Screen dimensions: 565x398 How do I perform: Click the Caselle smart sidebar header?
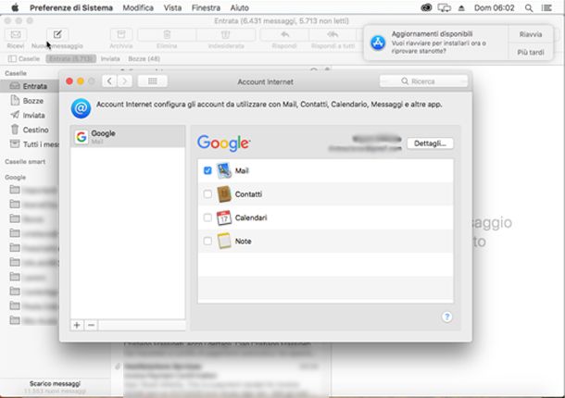click(x=25, y=162)
